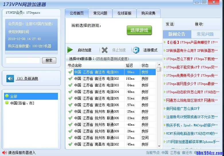Open the 常见问题 tab at top
This screenshot has width=224, height=156.
pos(100,13)
